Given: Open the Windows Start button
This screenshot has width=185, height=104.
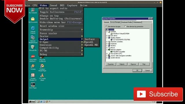Looking at the screenshot, I should click(x=32, y=101).
